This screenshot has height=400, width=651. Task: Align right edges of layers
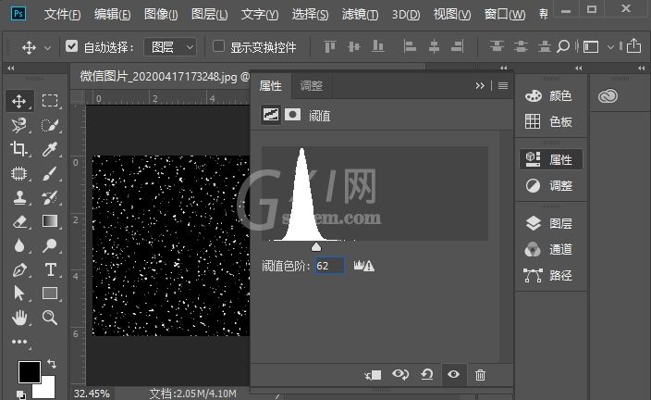point(458,46)
